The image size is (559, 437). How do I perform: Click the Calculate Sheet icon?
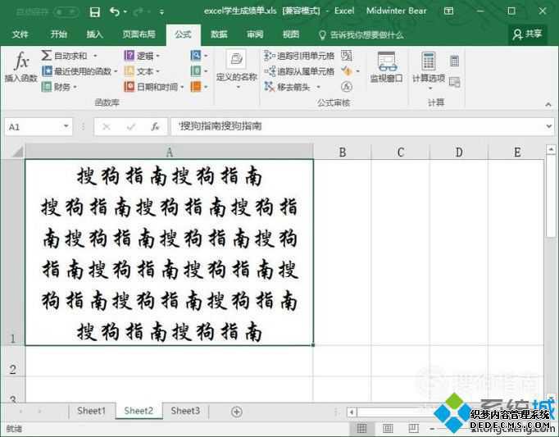tap(454, 82)
